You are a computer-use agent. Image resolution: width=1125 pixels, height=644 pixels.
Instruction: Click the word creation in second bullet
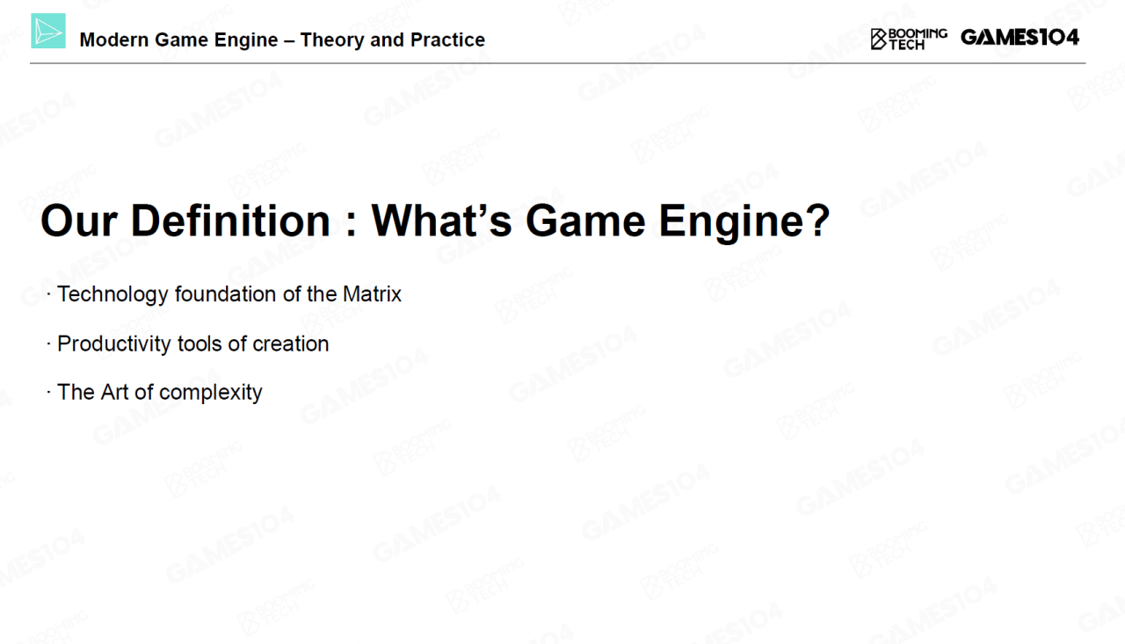click(x=290, y=344)
